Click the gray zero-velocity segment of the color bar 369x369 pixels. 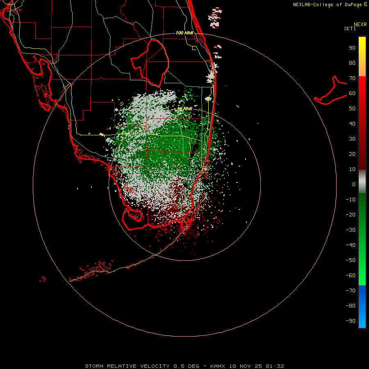[362, 182]
